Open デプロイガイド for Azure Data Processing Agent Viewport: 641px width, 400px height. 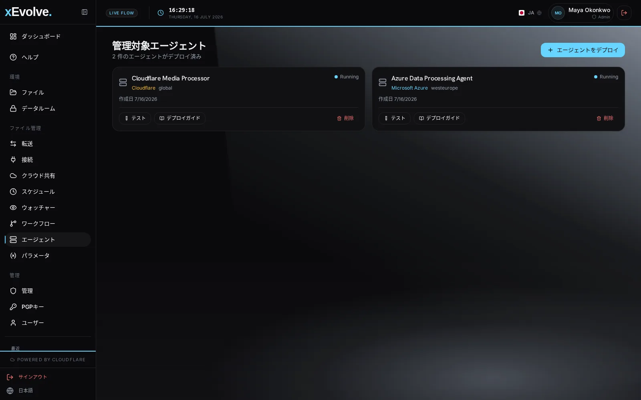pyautogui.click(x=439, y=118)
